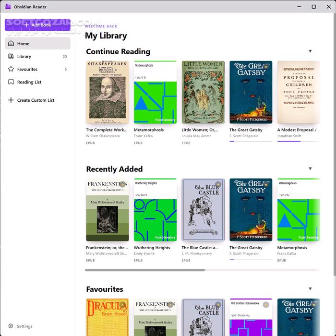Image resolution: width=336 pixels, height=336 pixels.
Task: Open The Great Gatsby cover in Favourites
Action: pos(299,317)
